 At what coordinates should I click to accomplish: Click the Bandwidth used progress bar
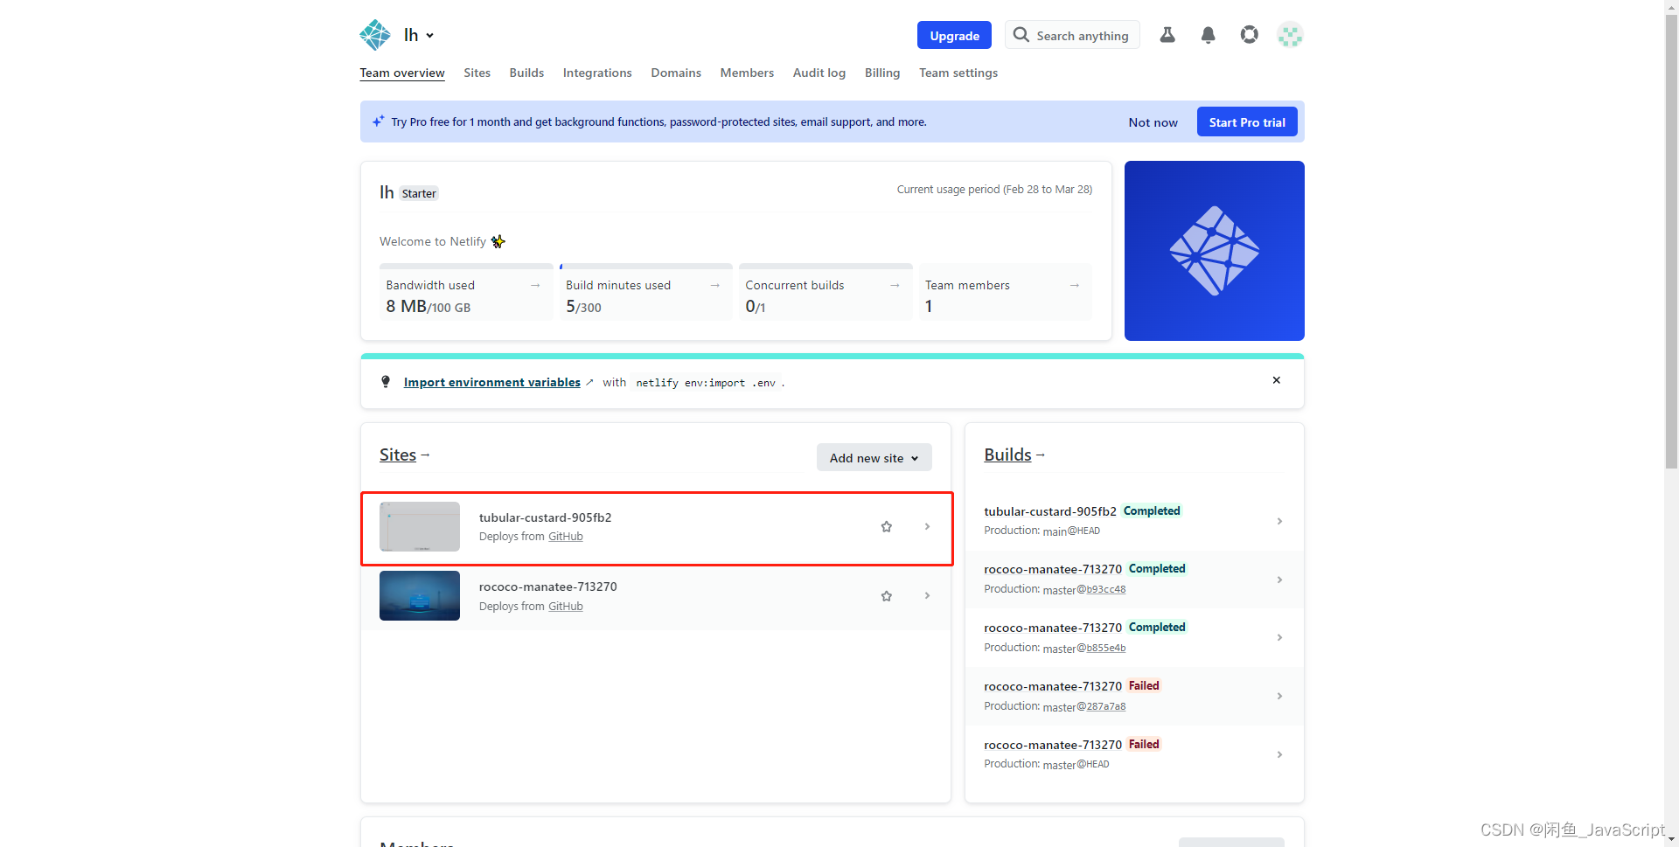click(x=466, y=266)
